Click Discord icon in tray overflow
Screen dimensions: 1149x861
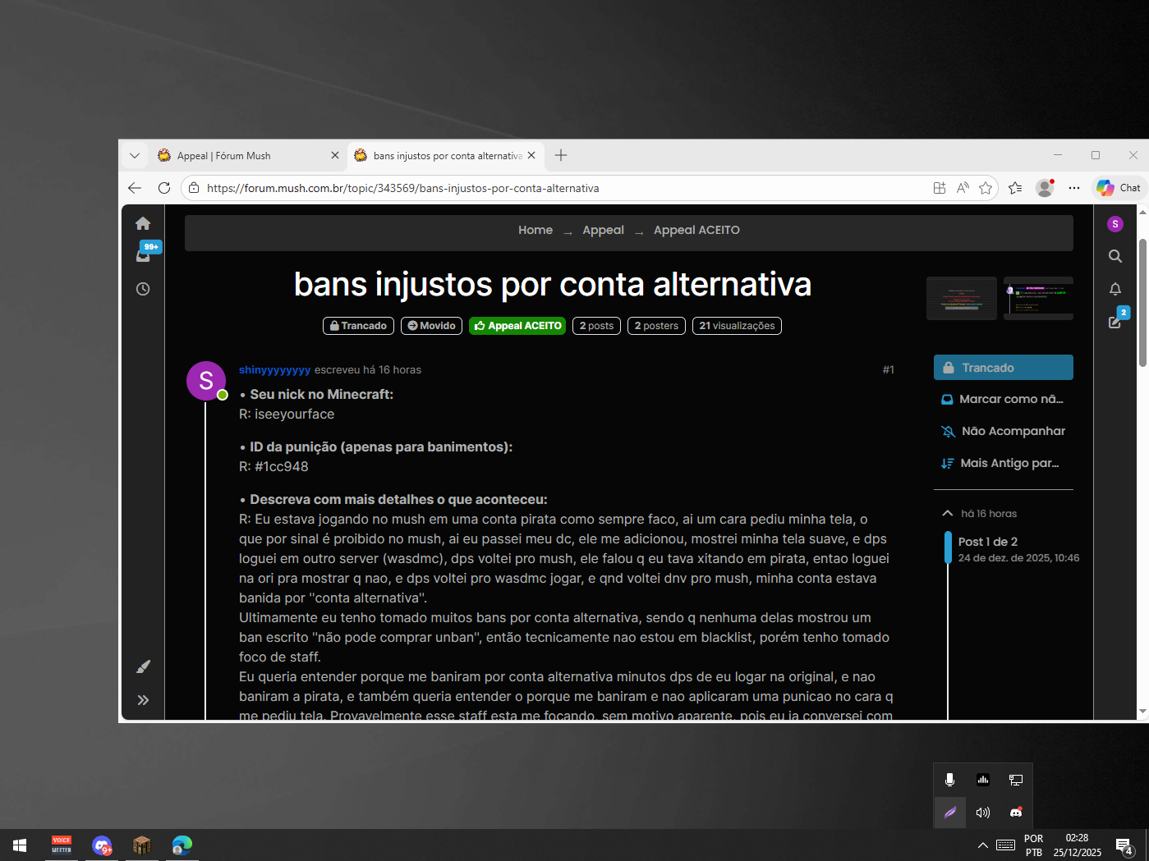pyautogui.click(x=1016, y=813)
